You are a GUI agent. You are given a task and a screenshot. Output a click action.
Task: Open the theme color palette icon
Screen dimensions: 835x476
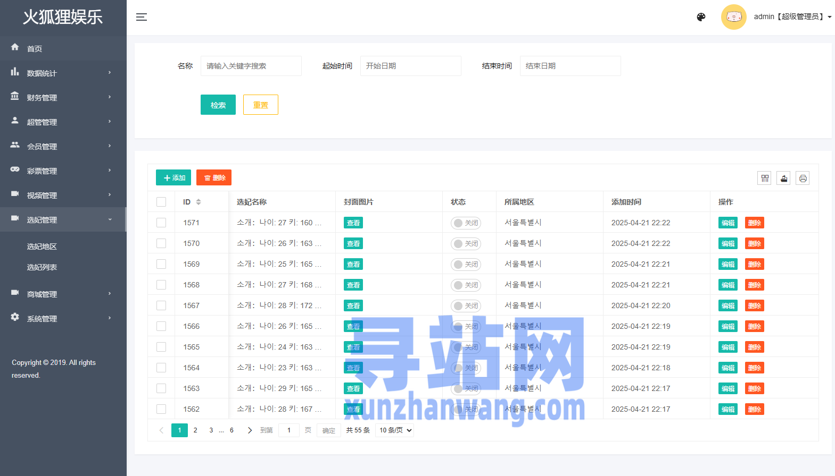point(701,17)
